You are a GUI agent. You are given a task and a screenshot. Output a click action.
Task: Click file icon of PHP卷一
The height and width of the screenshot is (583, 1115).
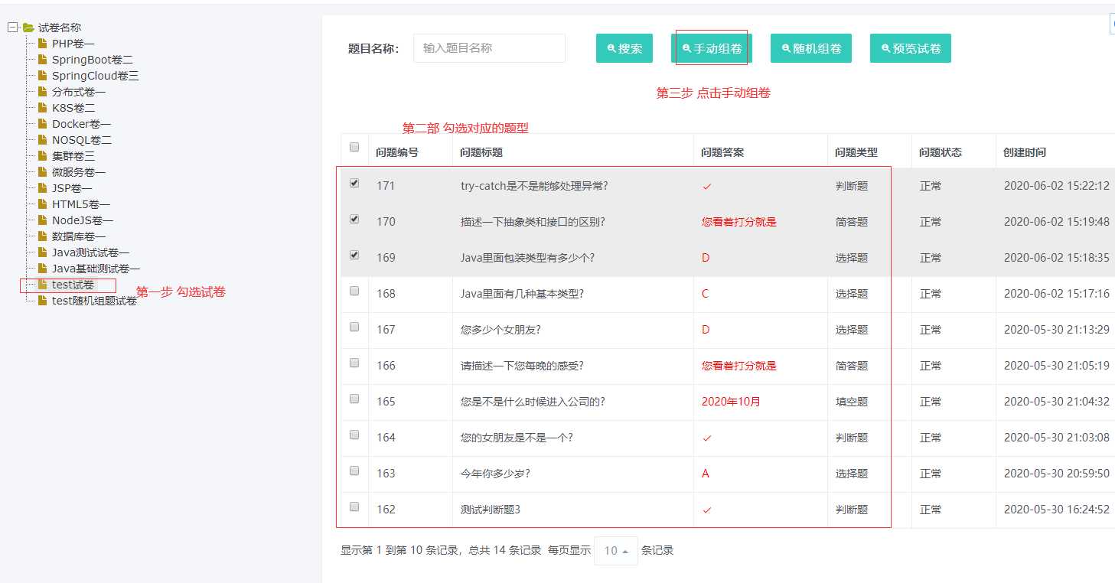pyautogui.click(x=43, y=44)
